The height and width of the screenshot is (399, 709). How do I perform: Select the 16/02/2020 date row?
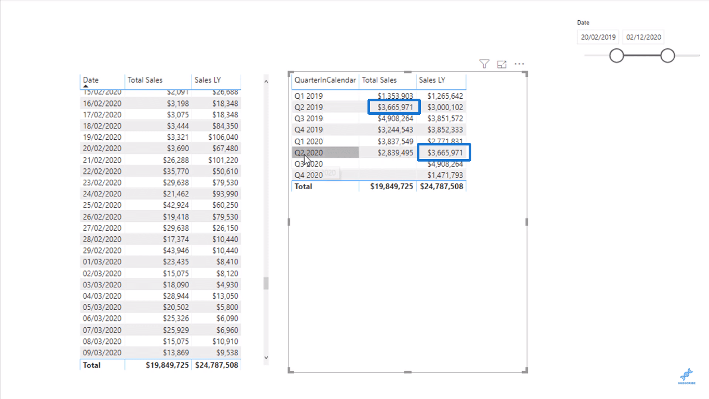point(160,103)
